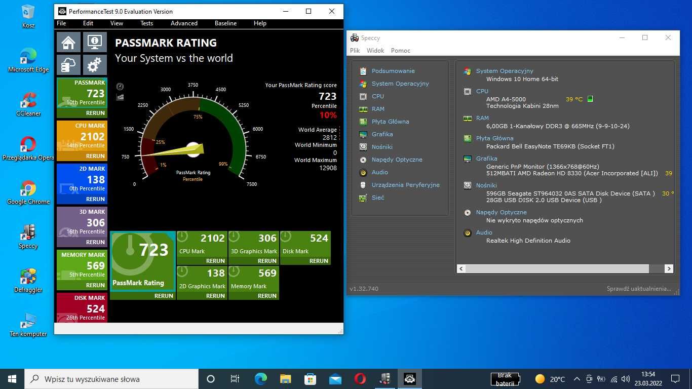Click the Microsoft Edge desktop icon
The height and width of the screenshot is (389, 692).
click(x=28, y=60)
